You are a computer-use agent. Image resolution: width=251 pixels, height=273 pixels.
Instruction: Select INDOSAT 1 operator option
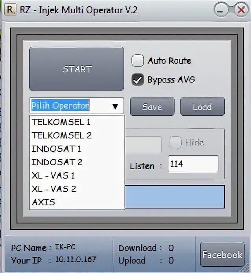(x=77, y=149)
